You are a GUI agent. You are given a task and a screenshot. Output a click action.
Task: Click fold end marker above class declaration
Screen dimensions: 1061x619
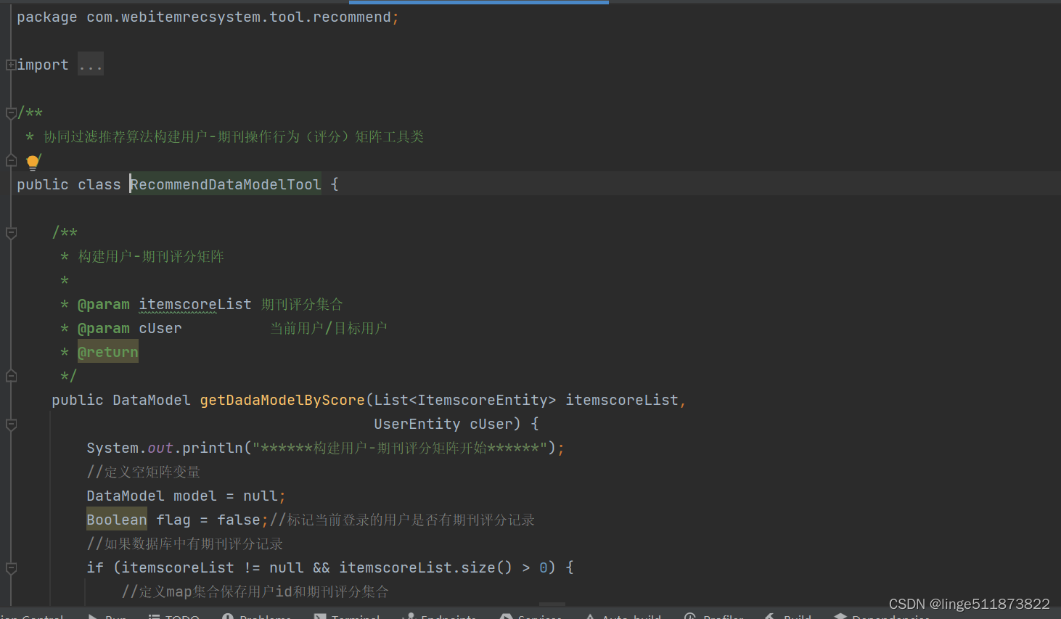click(x=11, y=160)
